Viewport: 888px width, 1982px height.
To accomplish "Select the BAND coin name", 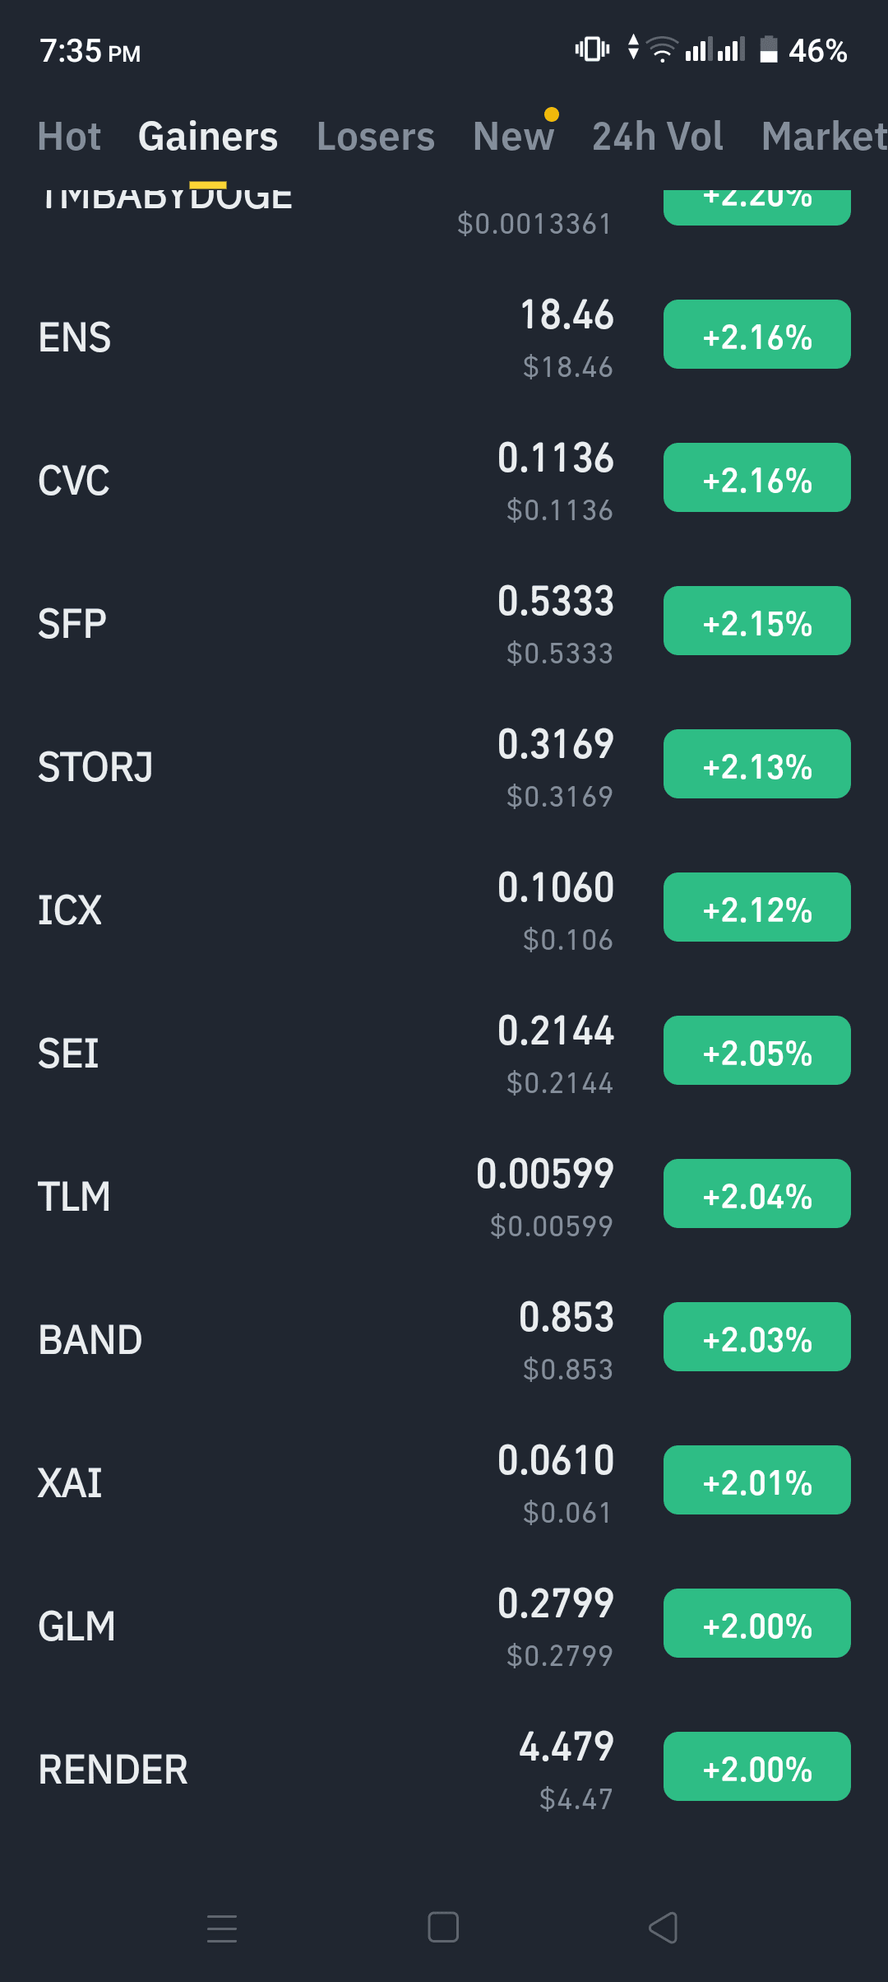I will pos(90,1340).
